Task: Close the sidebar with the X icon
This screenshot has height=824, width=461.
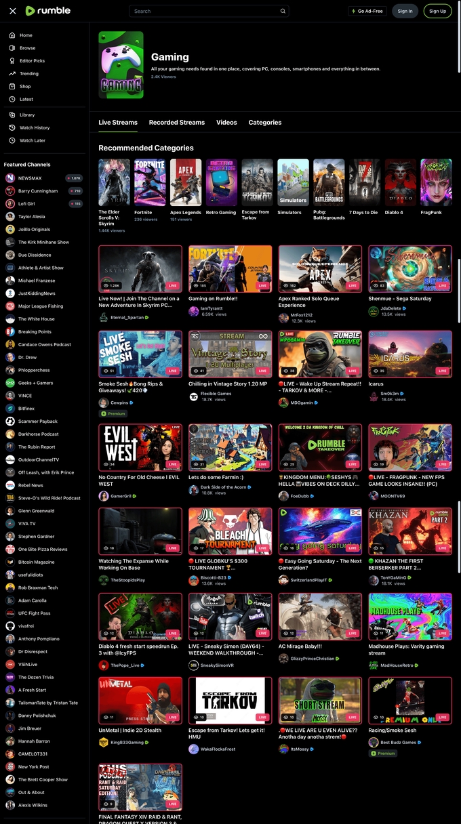Action: (x=13, y=11)
